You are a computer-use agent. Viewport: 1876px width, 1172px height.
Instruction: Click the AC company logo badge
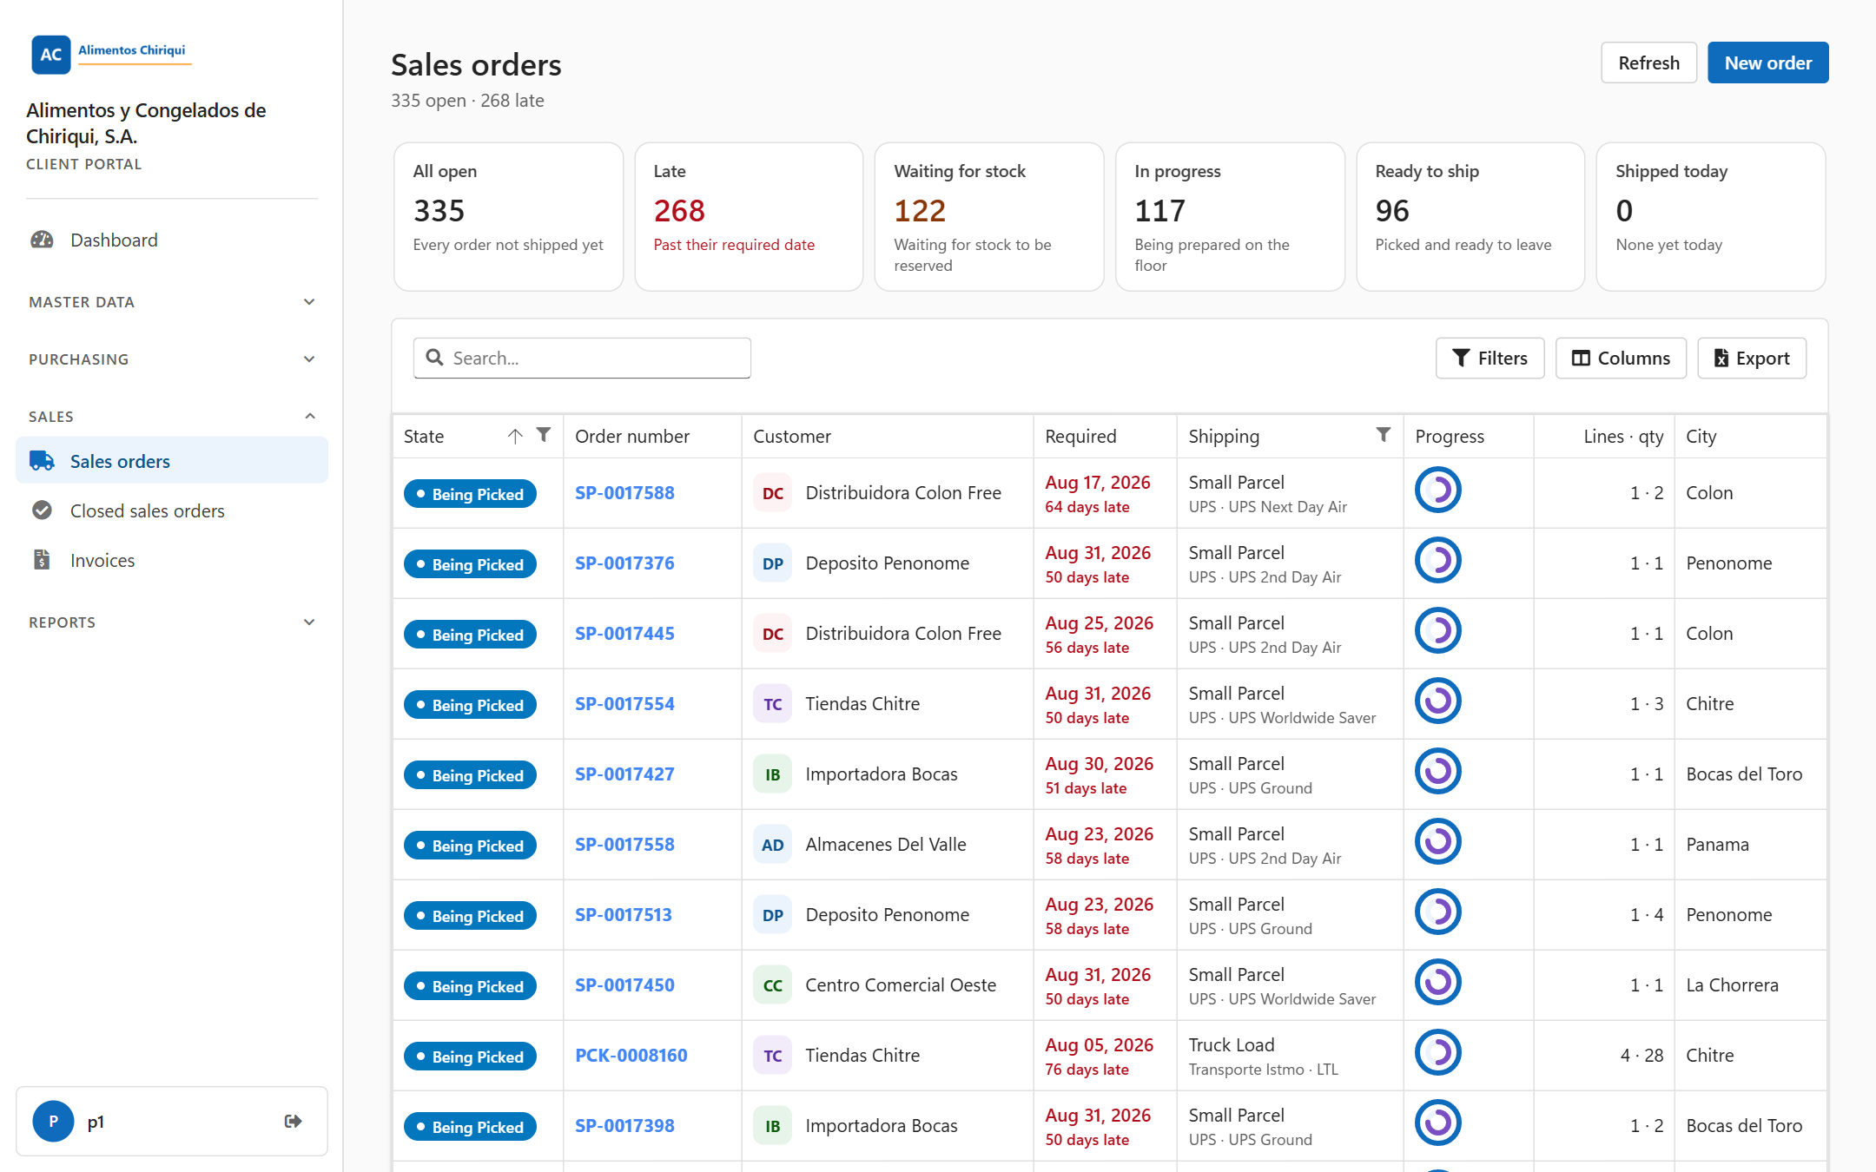(x=50, y=55)
